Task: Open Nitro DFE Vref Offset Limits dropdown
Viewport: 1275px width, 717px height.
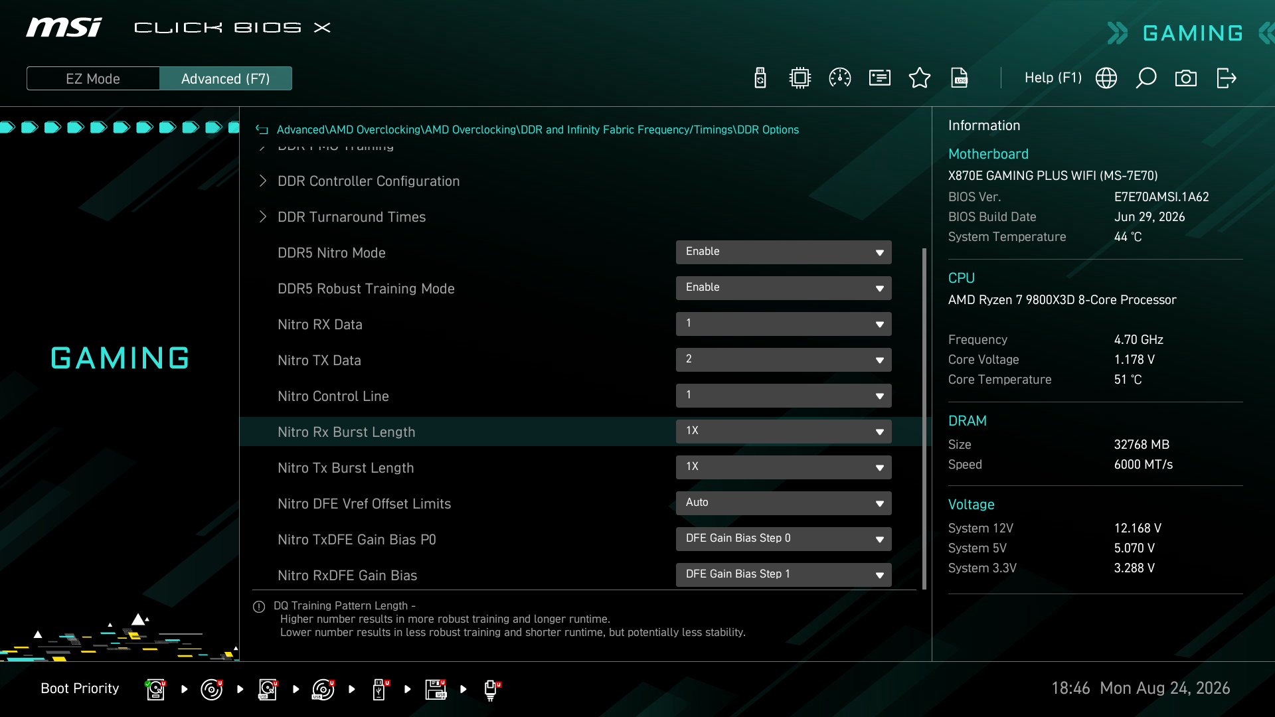Action: pos(784,503)
